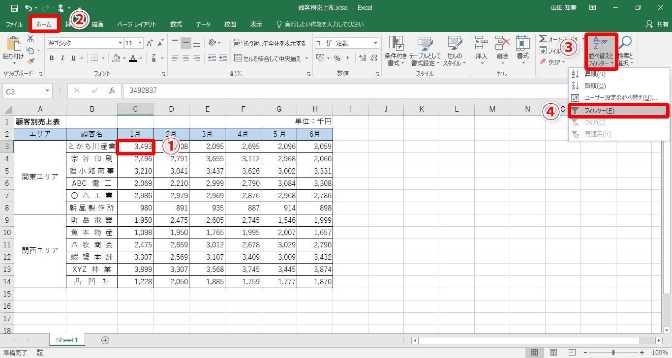The height and width of the screenshot is (358, 672).
Task: Toggle top vertical alignment
Action: click(x=175, y=43)
